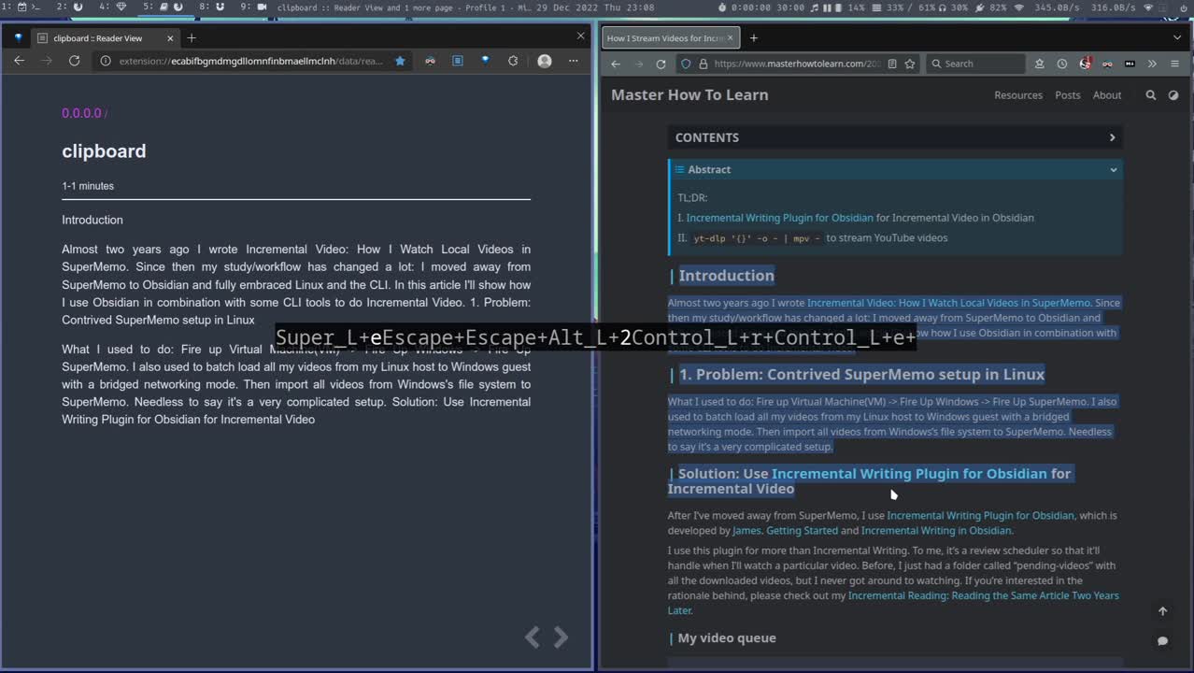The width and height of the screenshot is (1194, 673).
Task: Open Firefox downloads toolbar icon
Action: point(1039,64)
